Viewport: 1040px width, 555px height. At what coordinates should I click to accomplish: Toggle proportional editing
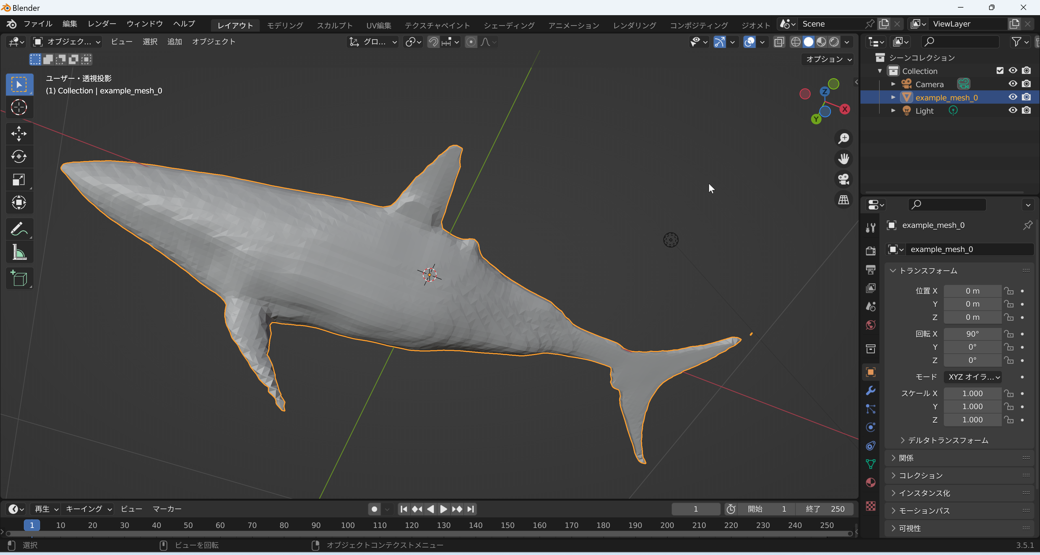click(x=471, y=42)
